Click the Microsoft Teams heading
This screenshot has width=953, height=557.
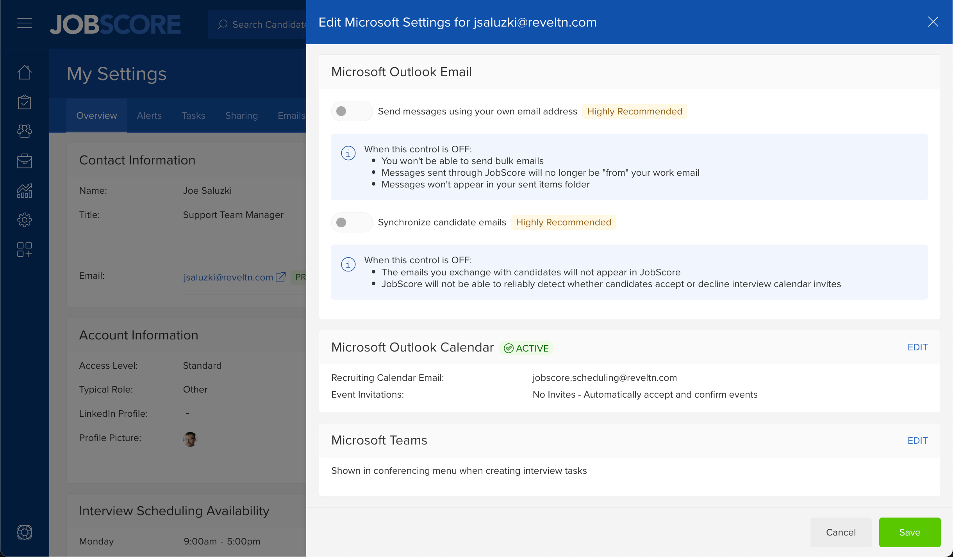pyautogui.click(x=379, y=440)
